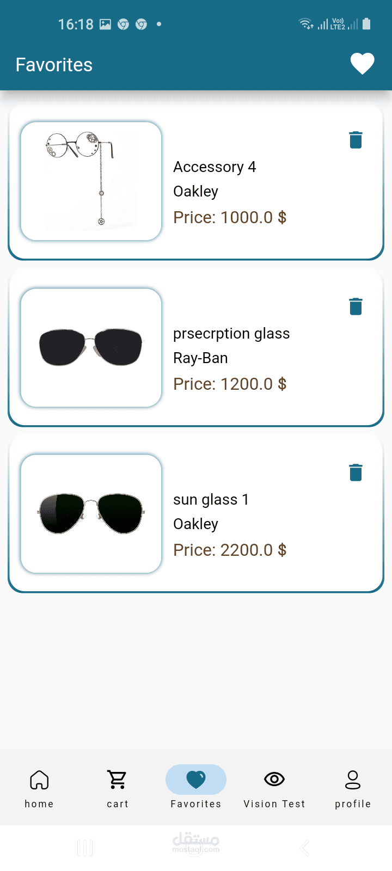Tap the white heart icon in header
Screen dimensions: 392x871
pos(362,64)
